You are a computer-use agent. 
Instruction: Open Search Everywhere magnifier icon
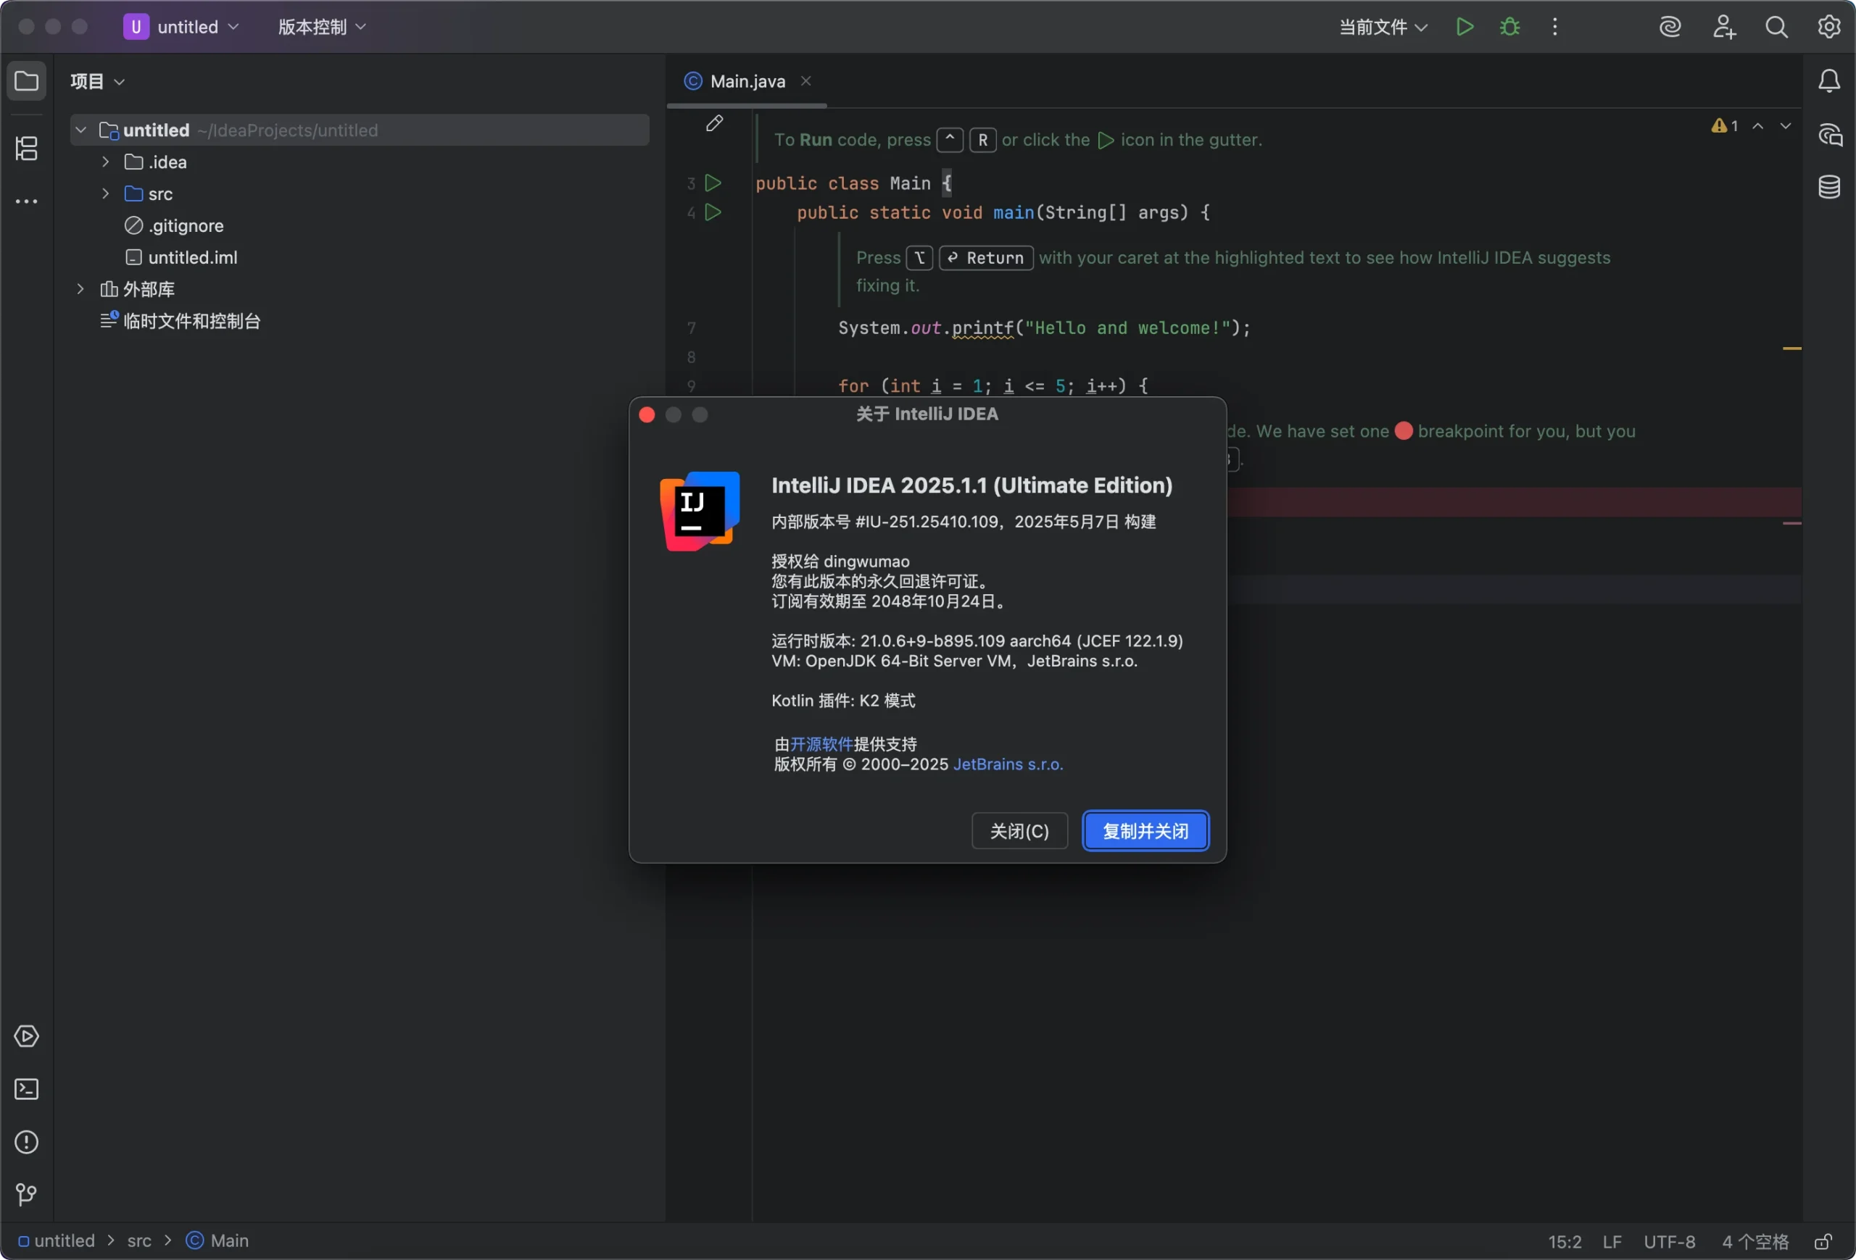(x=1776, y=27)
